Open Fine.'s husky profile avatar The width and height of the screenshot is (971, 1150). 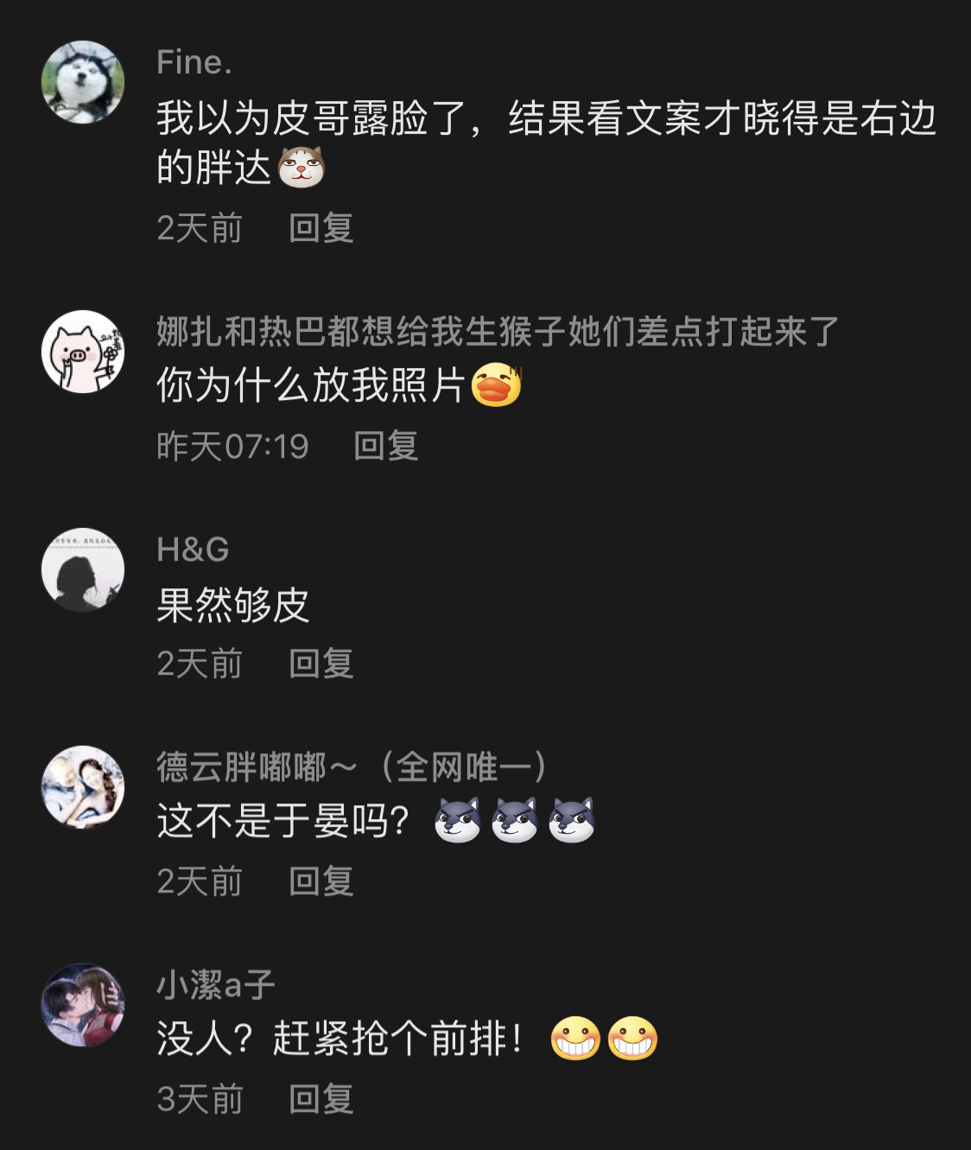click(83, 83)
